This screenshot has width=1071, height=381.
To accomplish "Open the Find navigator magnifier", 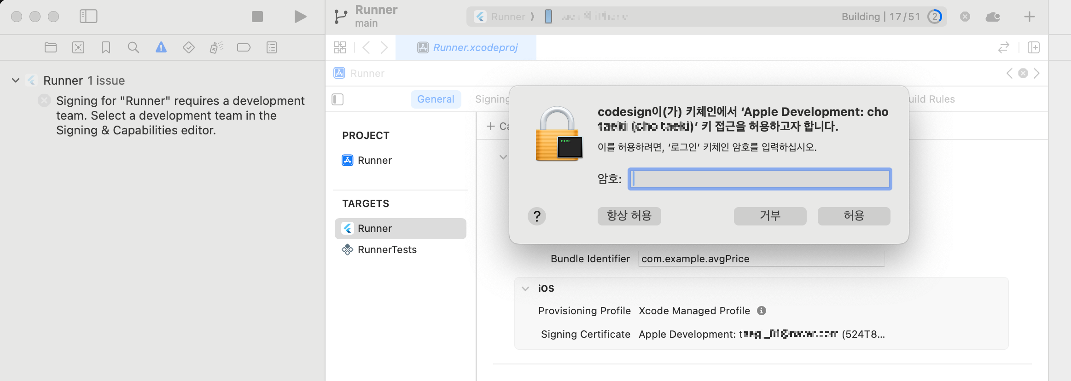I will tap(134, 47).
